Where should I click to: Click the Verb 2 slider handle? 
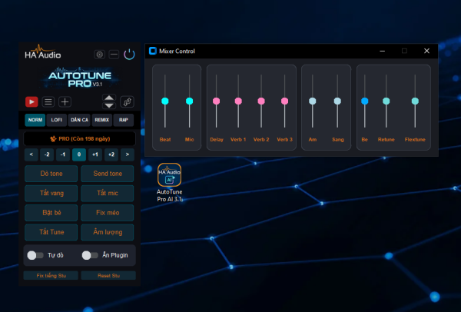(x=261, y=101)
